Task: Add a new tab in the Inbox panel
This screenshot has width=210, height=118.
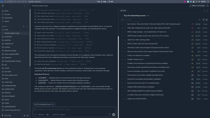Action: [x=204, y=10]
